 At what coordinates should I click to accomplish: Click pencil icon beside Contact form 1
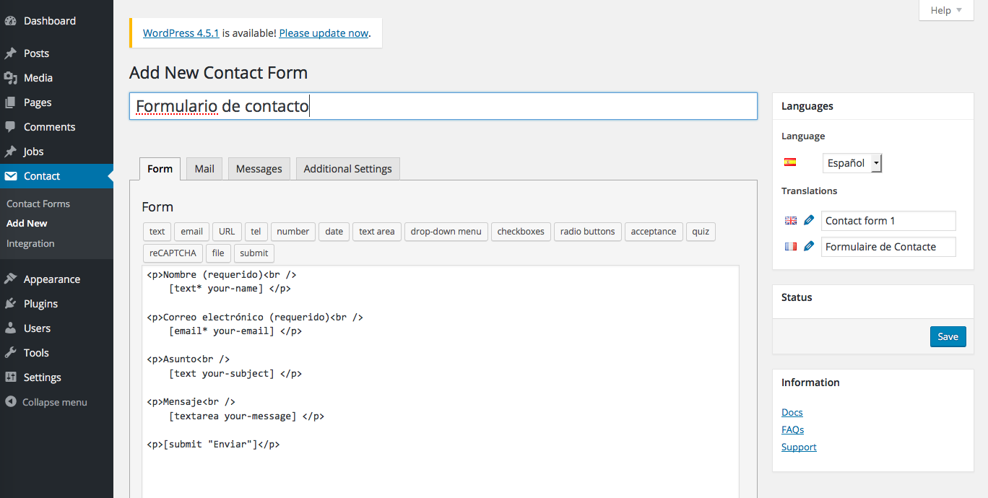coord(809,220)
